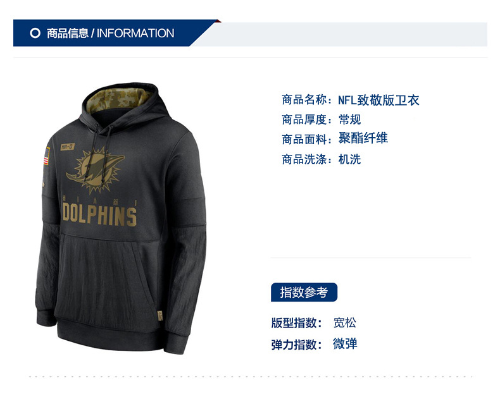Click the hoodie drawstrings
The image size is (500, 411).
click(x=102, y=153)
